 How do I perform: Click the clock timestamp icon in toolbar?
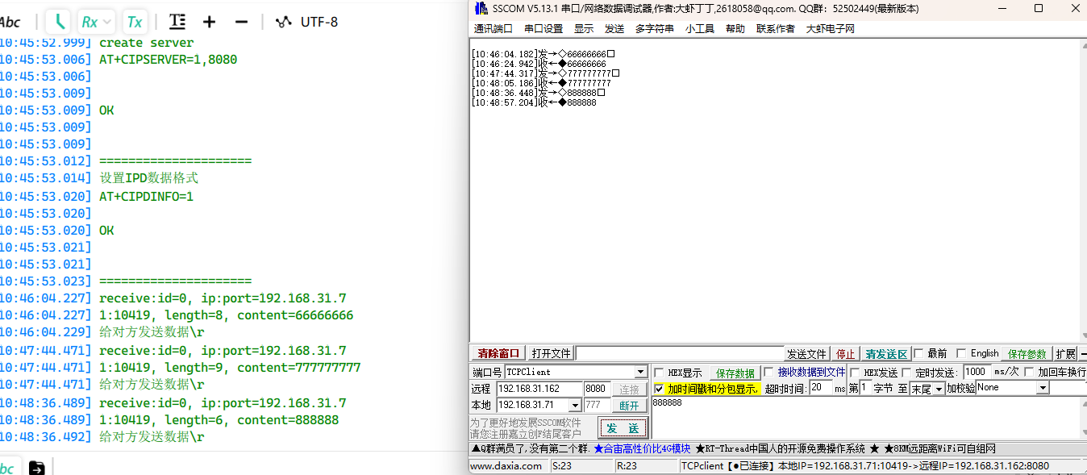[x=59, y=22]
